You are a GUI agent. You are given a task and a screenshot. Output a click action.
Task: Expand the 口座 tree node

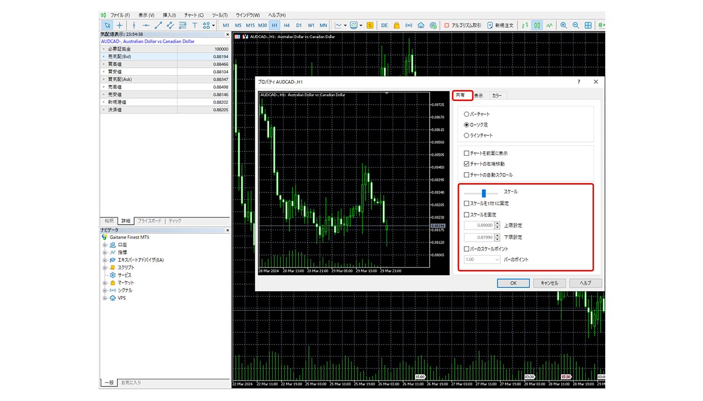point(104,245)
